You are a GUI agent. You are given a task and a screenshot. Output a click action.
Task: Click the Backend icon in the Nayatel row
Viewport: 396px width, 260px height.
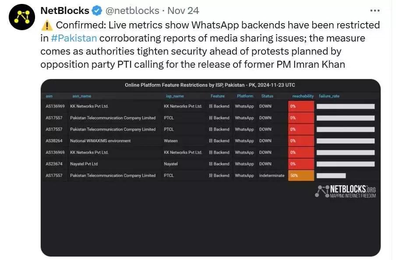point(211,164)
